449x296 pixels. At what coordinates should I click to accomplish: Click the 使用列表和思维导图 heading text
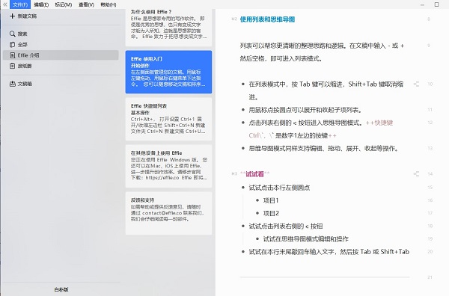pos(267,19)
